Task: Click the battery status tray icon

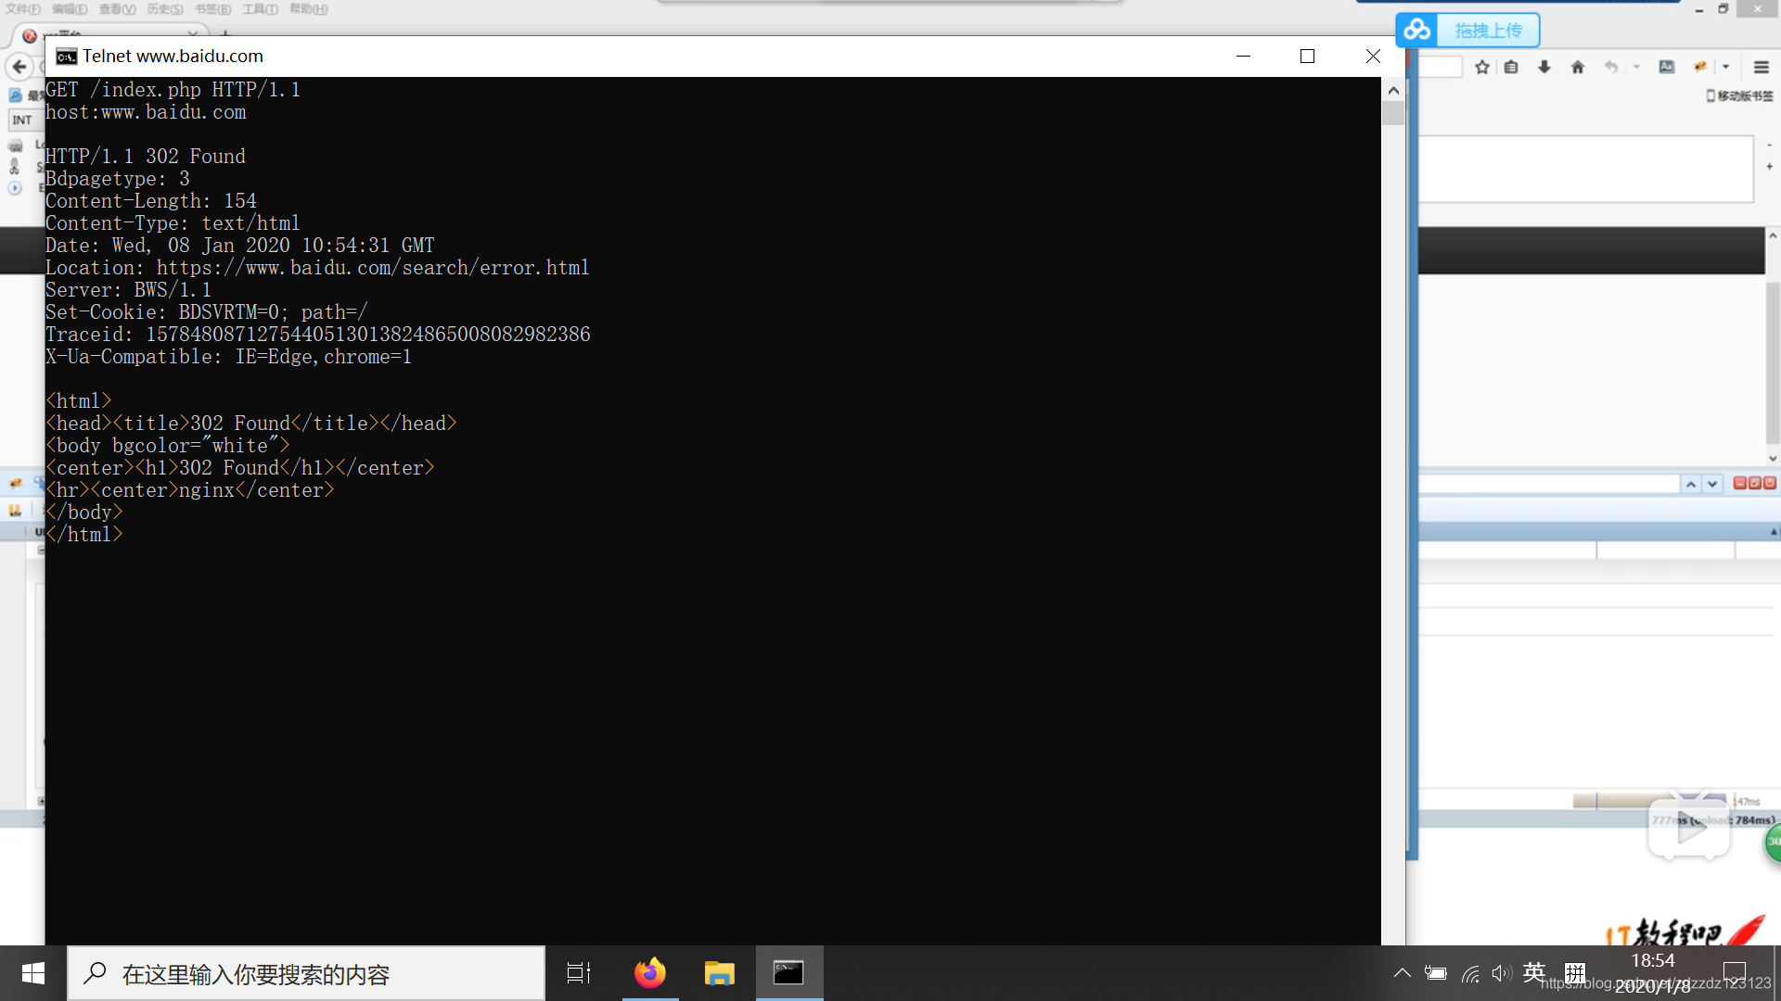Action: 1436,973
